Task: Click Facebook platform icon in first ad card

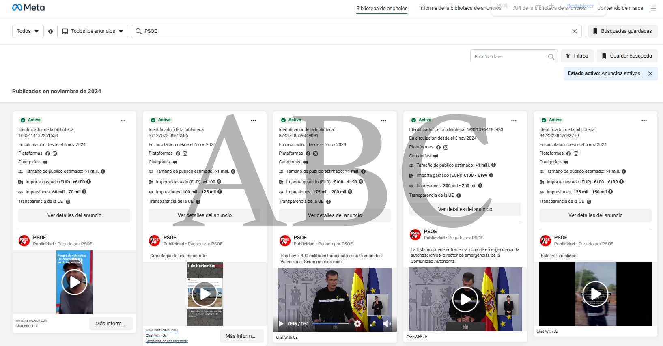Action: point(47,153)
